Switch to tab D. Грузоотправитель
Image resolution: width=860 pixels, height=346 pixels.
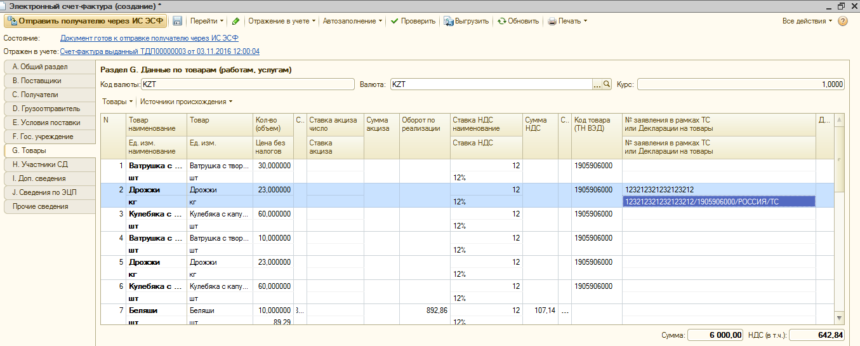click(49, 109)
